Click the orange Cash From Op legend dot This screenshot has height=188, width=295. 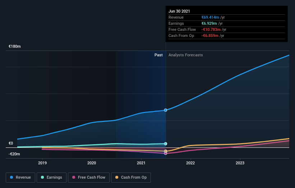(x=117, y=177)
